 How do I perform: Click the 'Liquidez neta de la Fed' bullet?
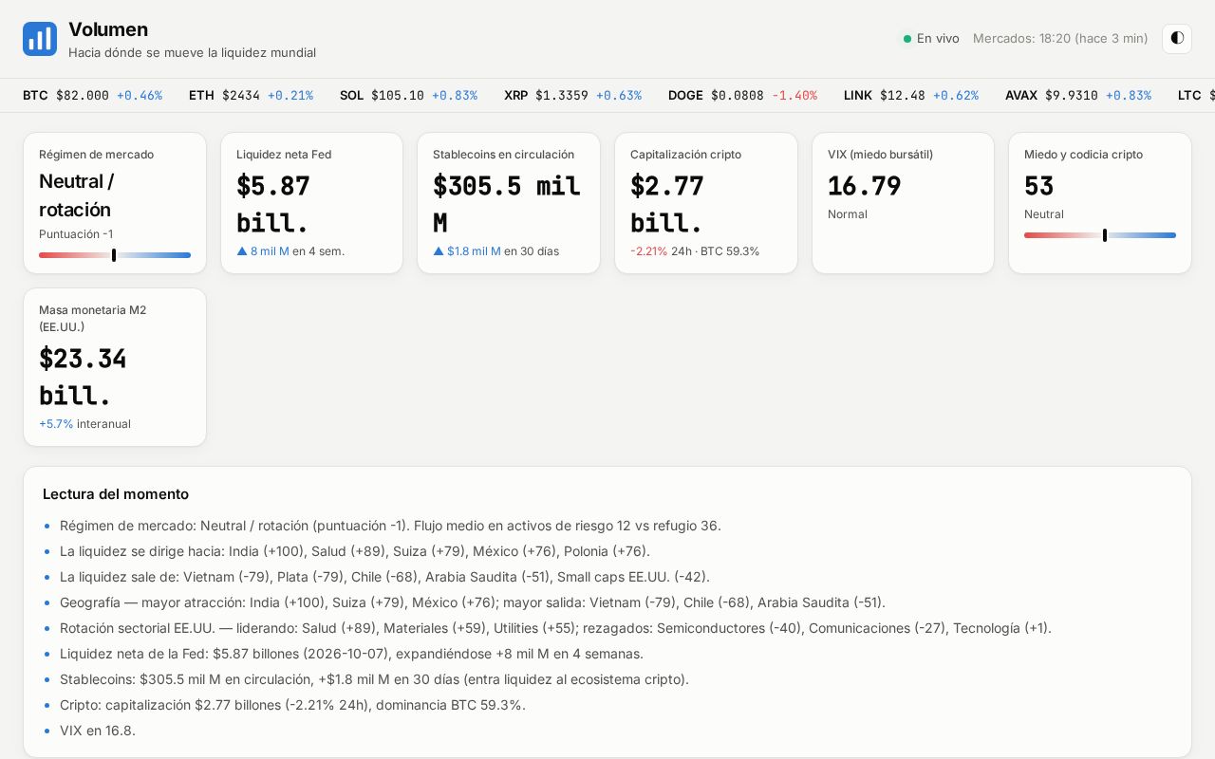click(x=351, y=654)
